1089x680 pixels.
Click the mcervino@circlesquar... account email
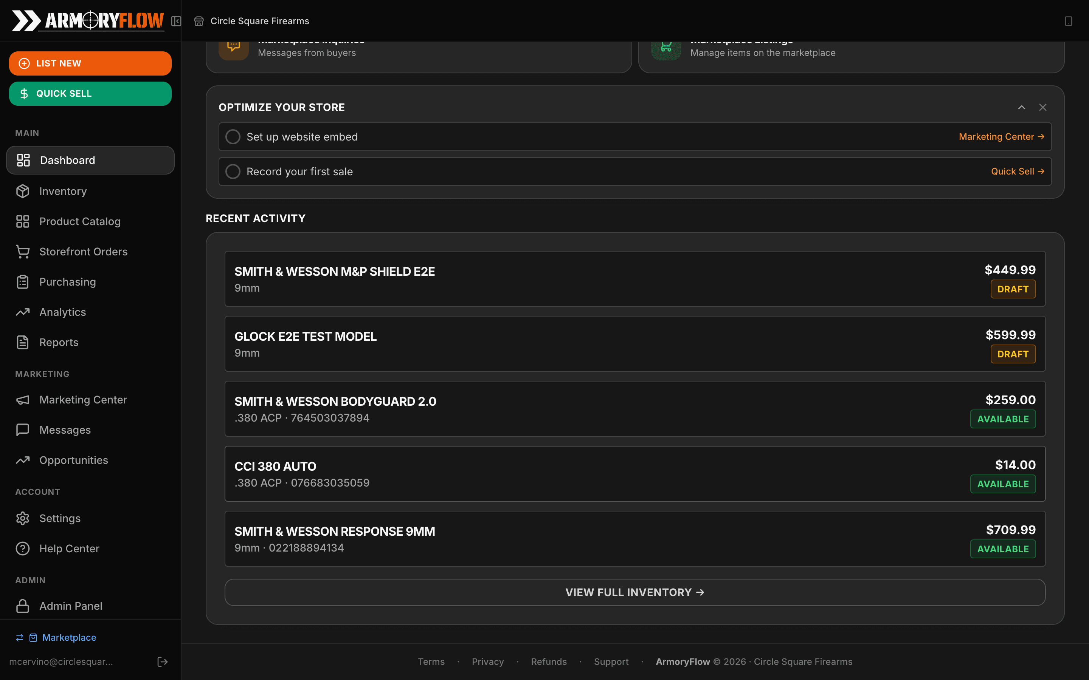(61, 661)
